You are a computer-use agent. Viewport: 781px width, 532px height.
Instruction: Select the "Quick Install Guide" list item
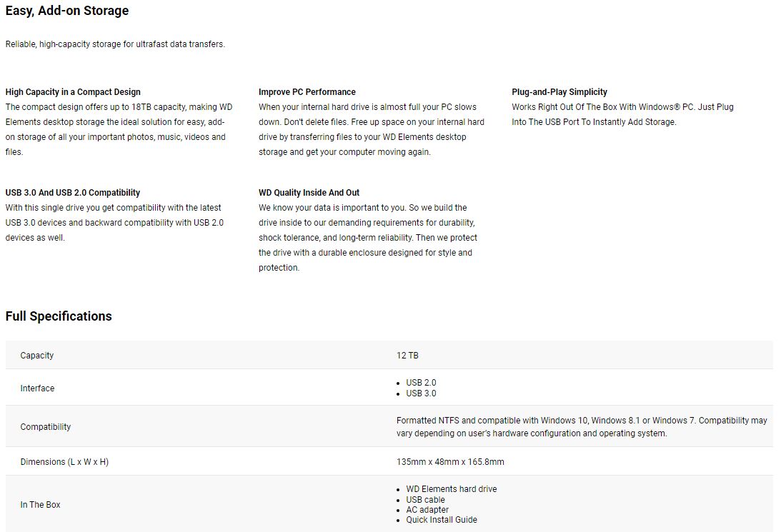442,520
